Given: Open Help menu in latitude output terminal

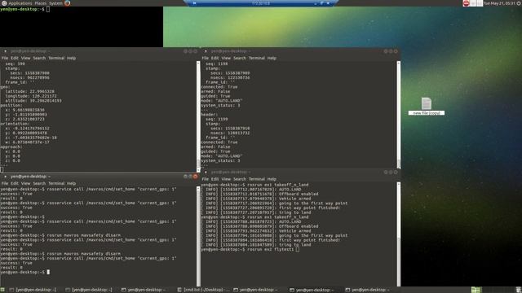Looking at the screenshot, I should tap(71, 58).
